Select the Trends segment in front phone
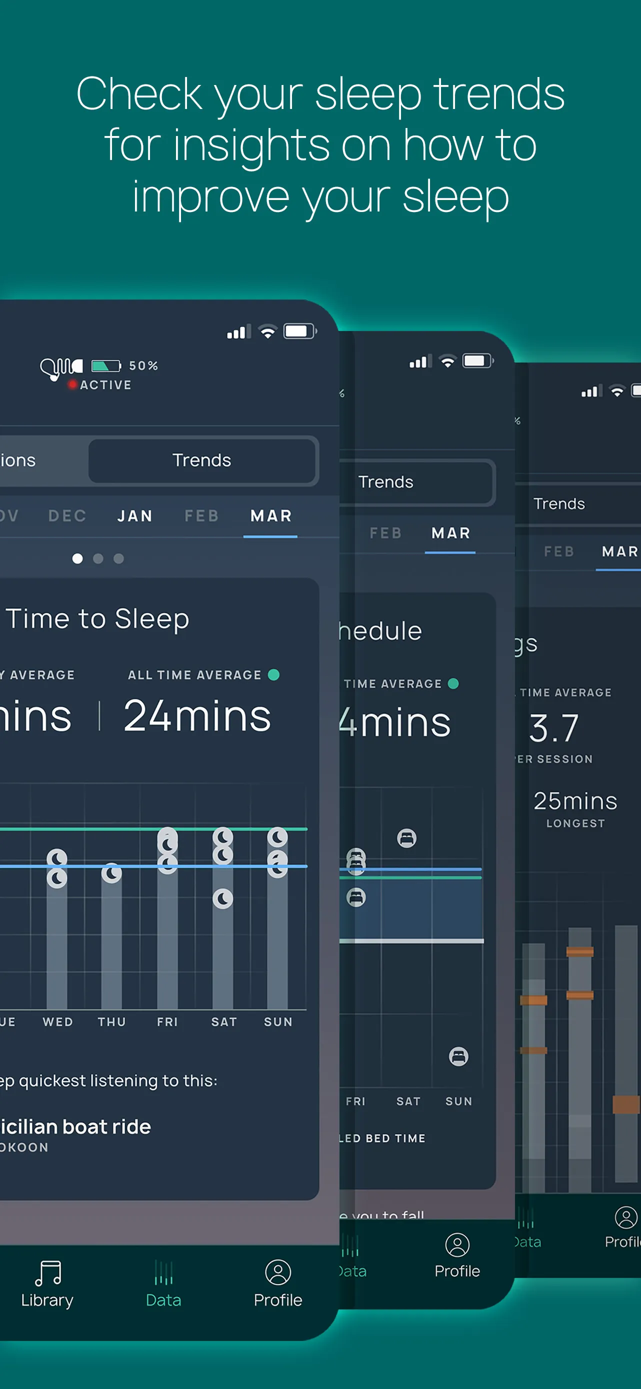This screenshot has height=1389, width=641. pos(201,460)
